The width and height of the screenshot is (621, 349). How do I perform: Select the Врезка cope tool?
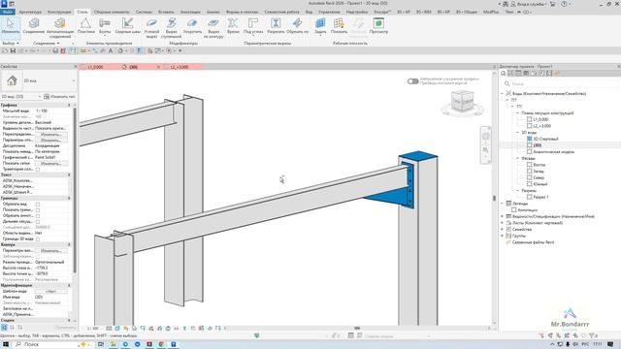pos(233,26)
